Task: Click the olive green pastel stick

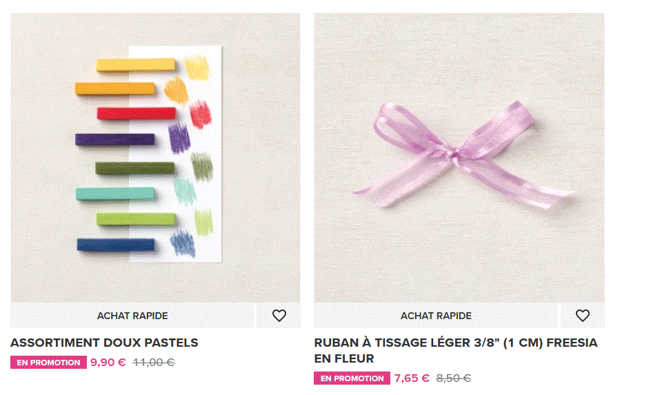Action: (134, 168)
